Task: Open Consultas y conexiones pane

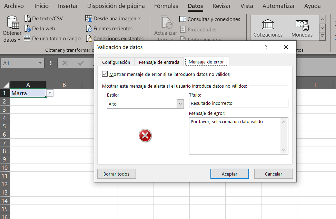Action: (x=210, y=19)
